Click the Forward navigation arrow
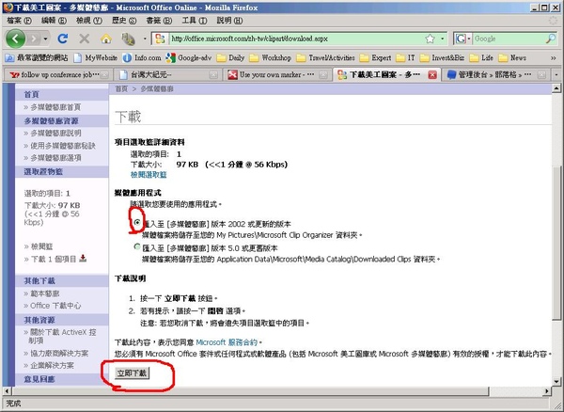Image resolution: width=564 pixels, height=412 pixels. point(34,39)
